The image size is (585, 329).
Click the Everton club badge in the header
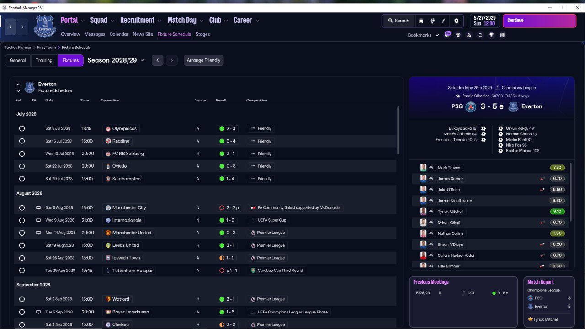[45, 26]
